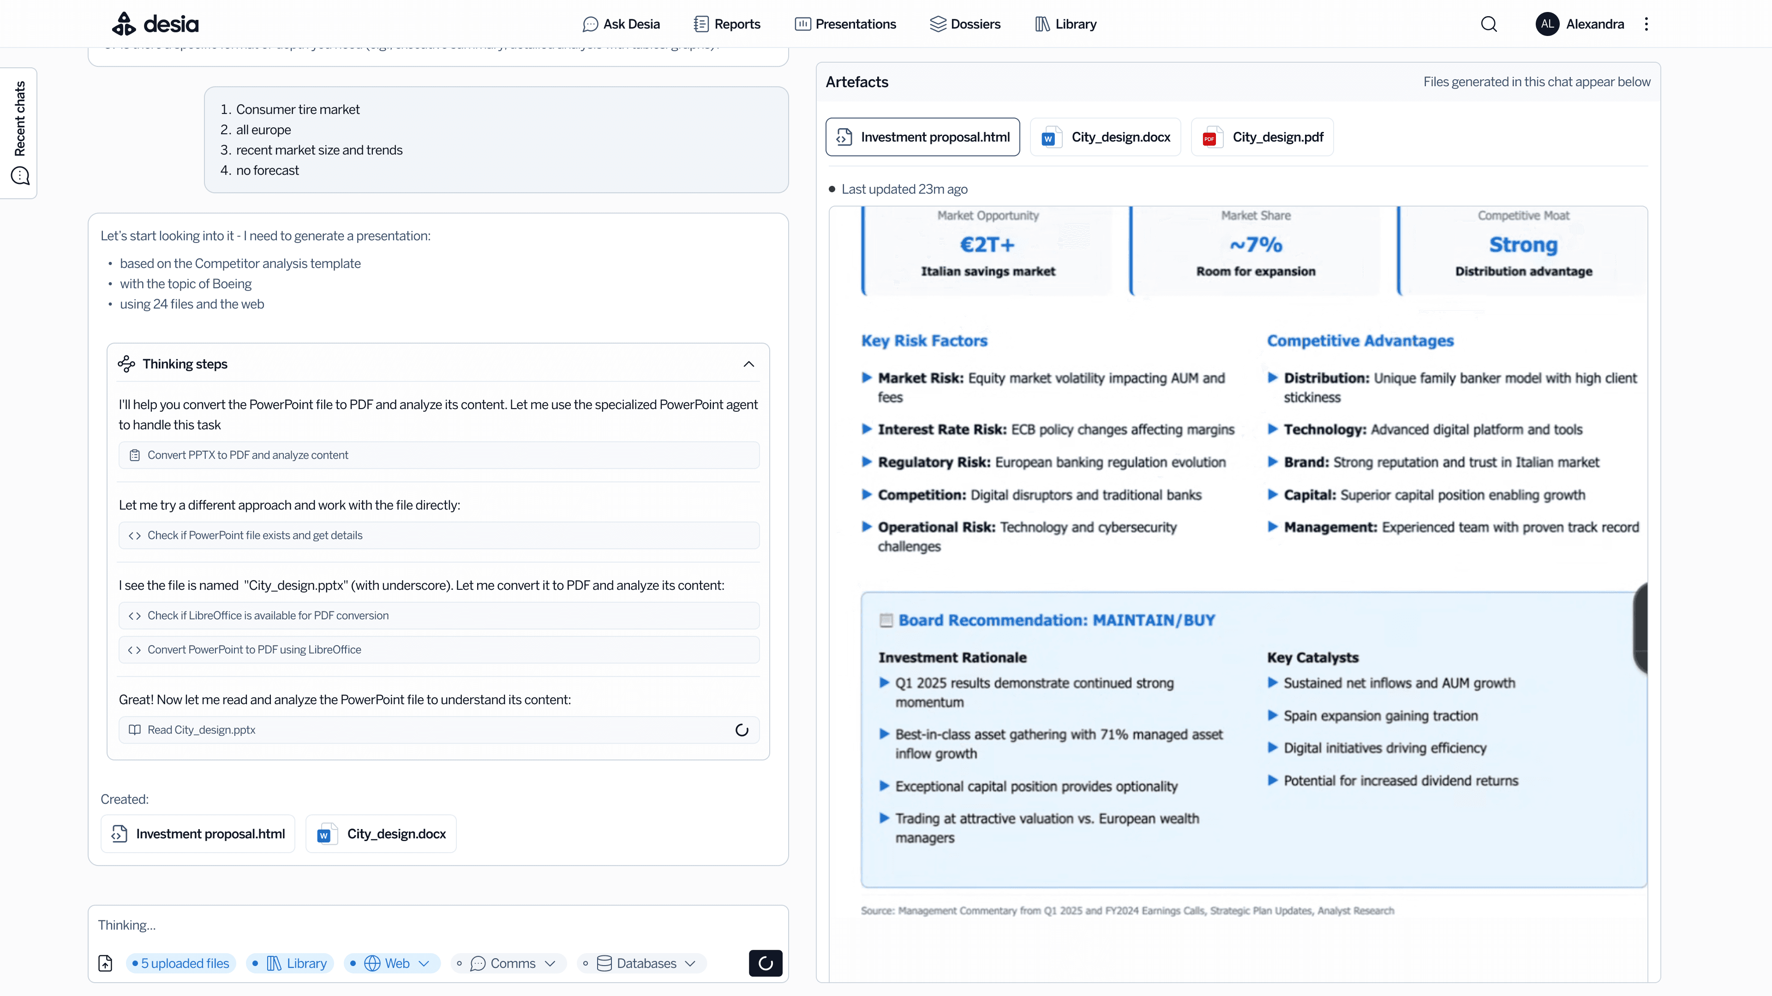Click the desia logo icon
Viewport: 1772px width, 996px height.
pos(124,24)
